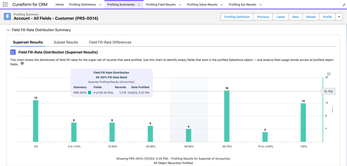Click the 15.755 axis value marker

(x=328, y=91)
